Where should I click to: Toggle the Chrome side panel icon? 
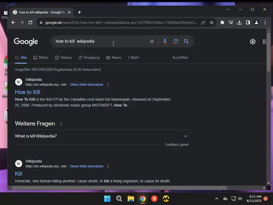coord(248,22)
